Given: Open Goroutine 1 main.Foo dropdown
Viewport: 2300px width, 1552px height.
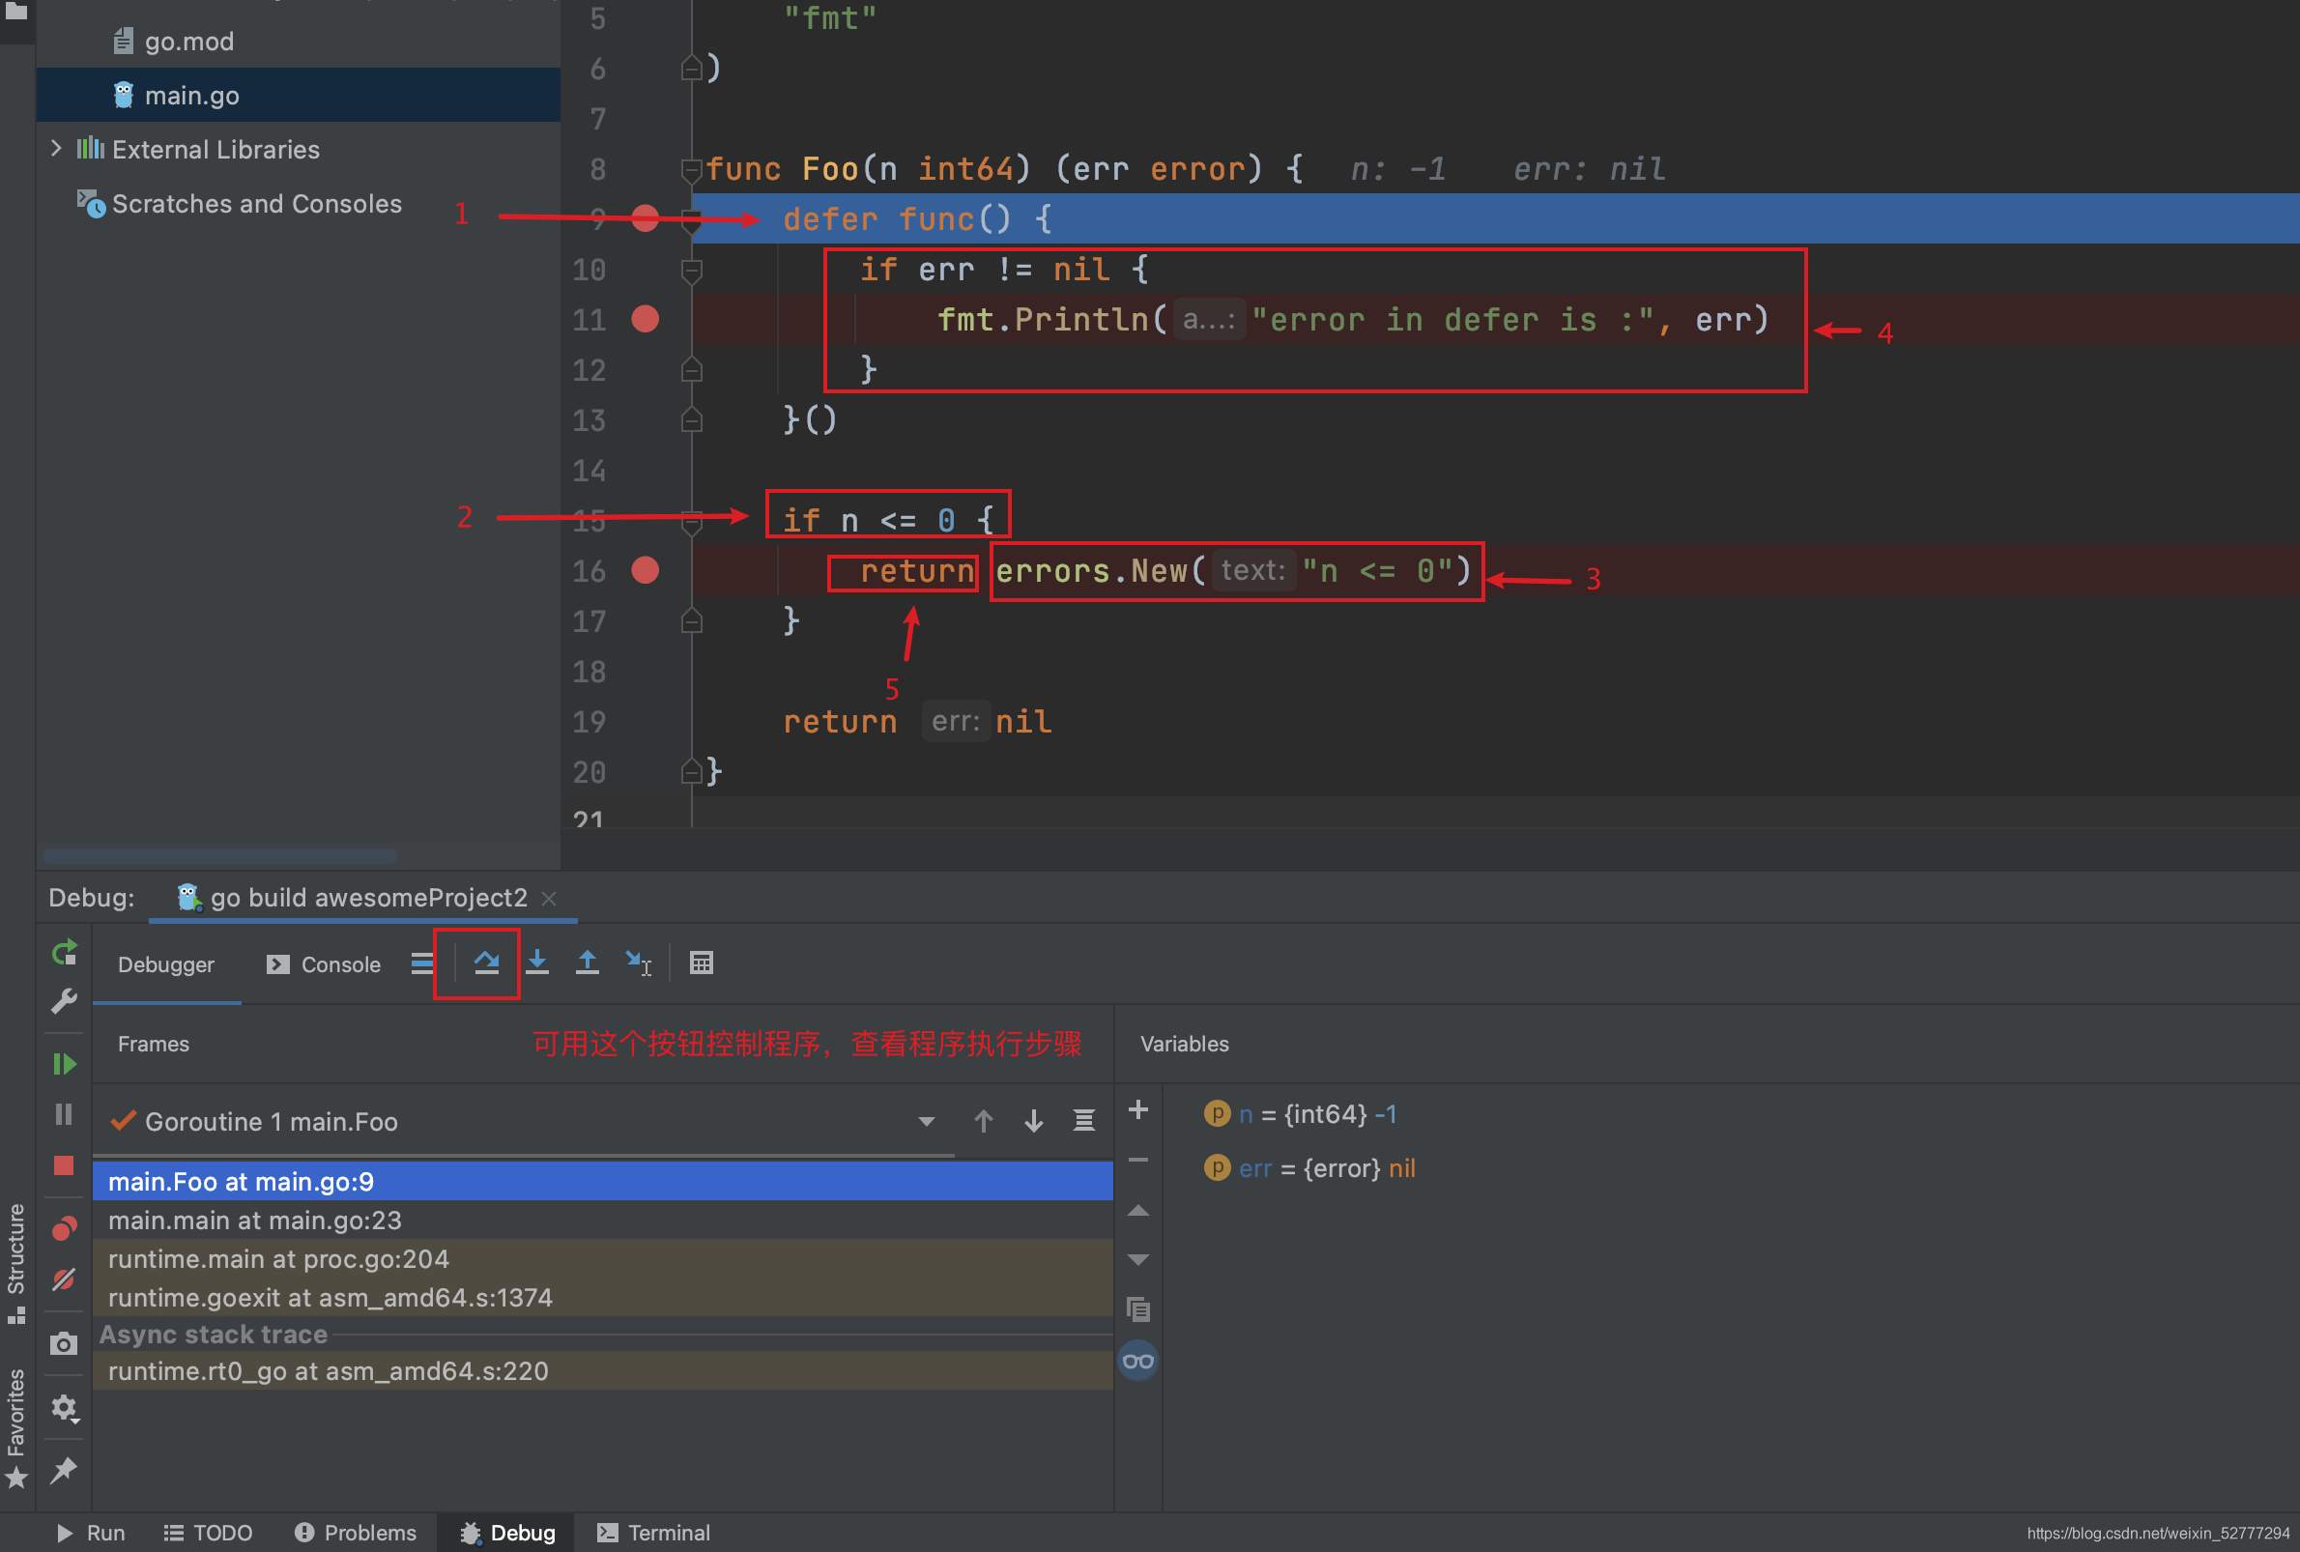Looking at the screenshot, I should (927, 1121).
